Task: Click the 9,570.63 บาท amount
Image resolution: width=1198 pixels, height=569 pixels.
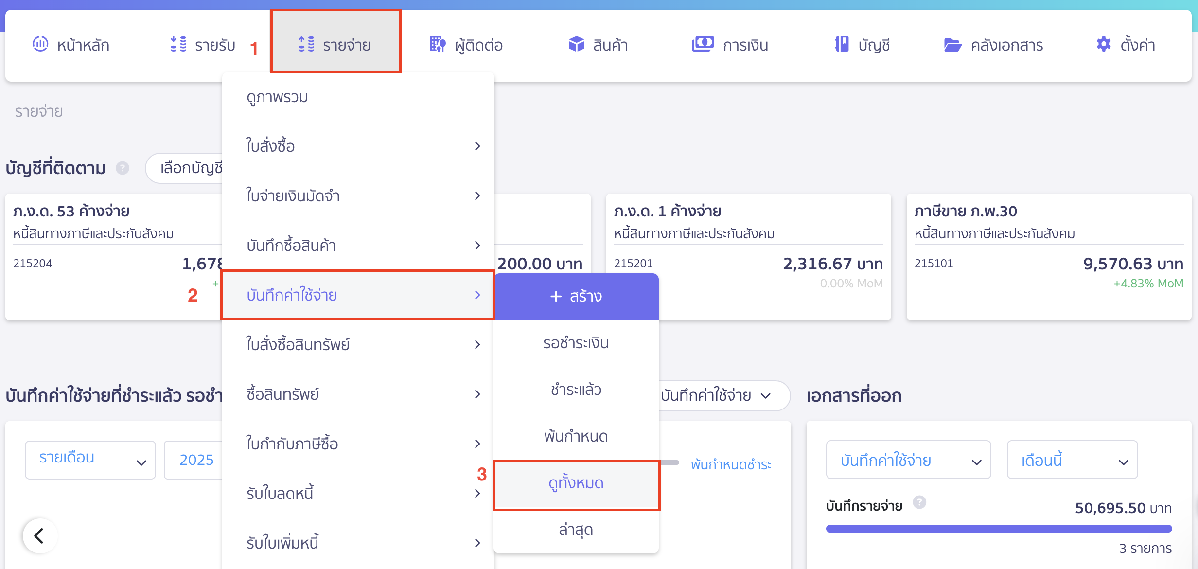Action: tap(1133, 264)
